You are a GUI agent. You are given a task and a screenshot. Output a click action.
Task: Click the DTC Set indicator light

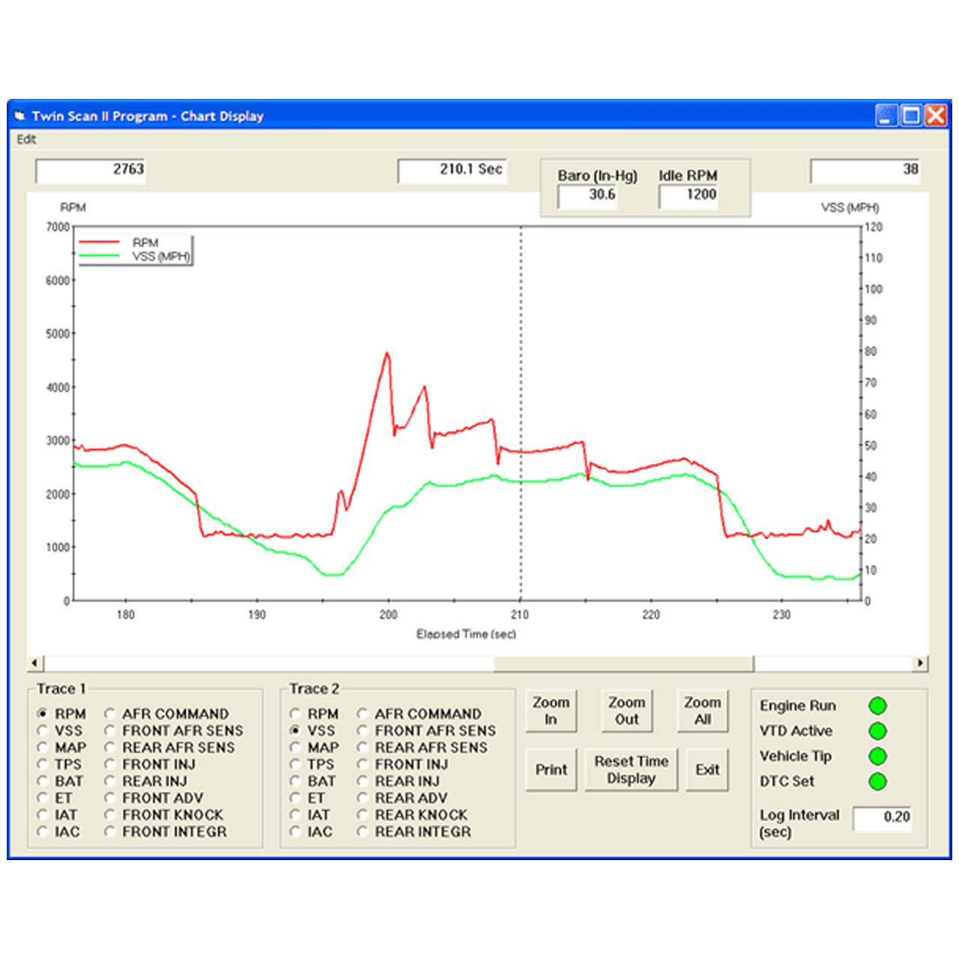click(877, 781)
